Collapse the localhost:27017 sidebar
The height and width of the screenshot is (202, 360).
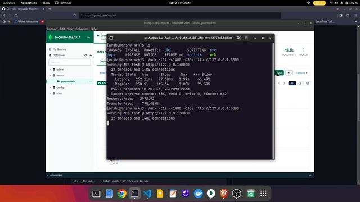tap(88, 37)
